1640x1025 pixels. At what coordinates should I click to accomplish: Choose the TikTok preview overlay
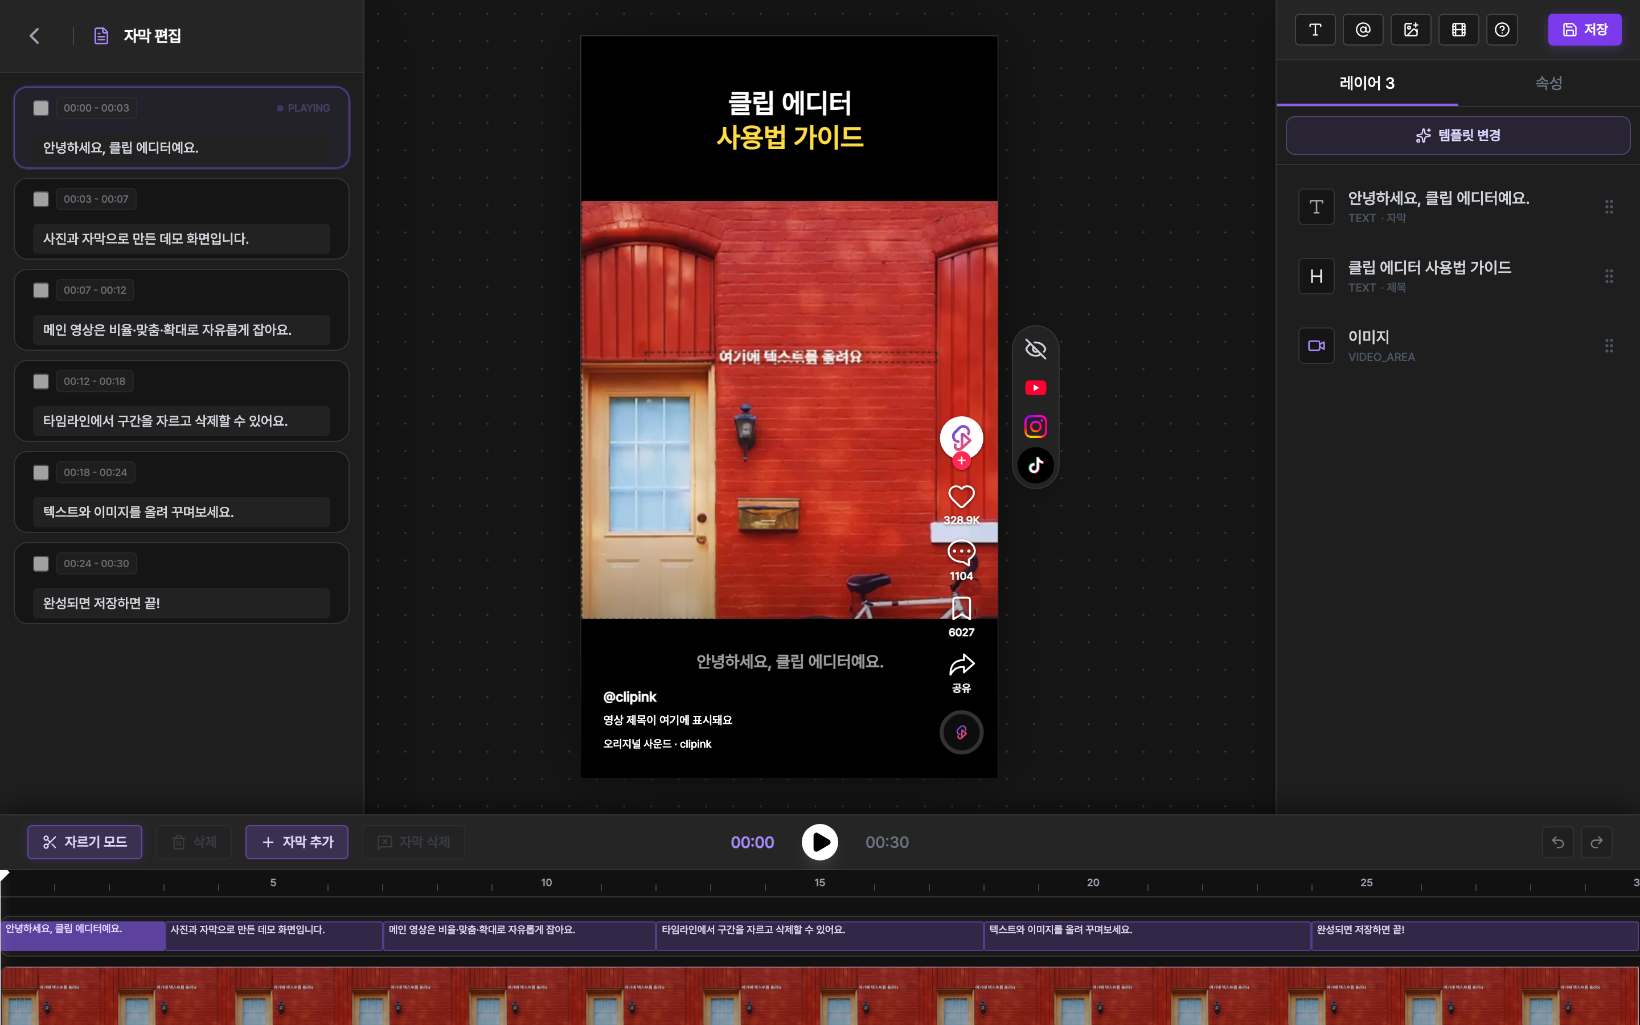click(x=1035, y=465)
